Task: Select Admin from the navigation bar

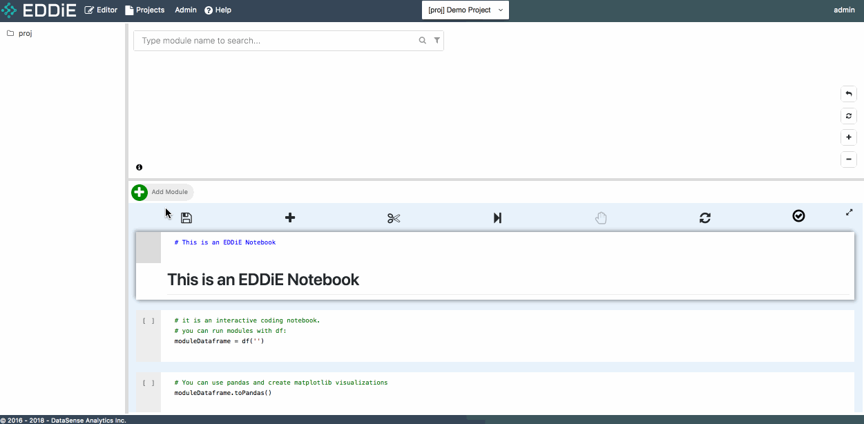Action: tap(185, 10)
